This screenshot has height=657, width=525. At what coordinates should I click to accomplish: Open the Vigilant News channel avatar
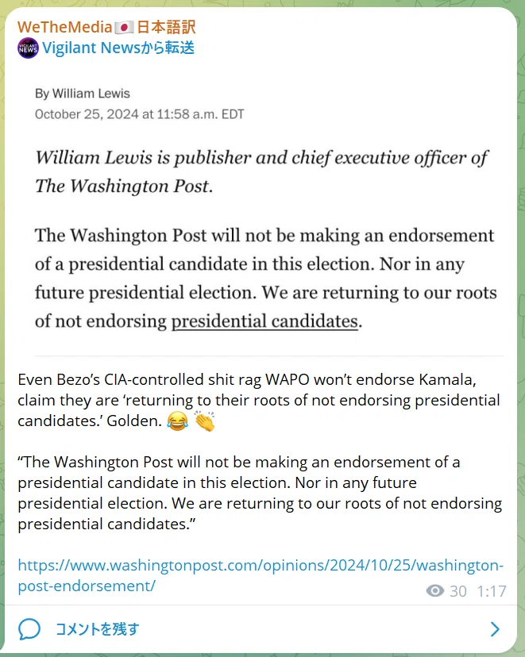tap(28, 48)
